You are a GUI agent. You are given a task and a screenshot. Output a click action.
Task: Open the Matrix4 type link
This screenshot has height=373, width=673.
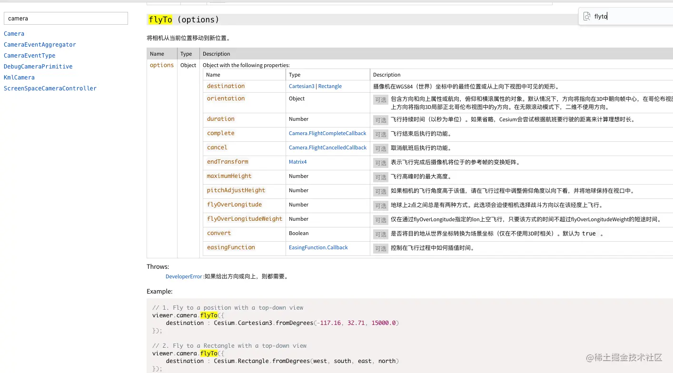(x=298, y=162)
